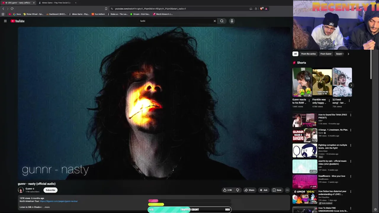Image resolution: width=379 pixels, height=213 pixels.
Task: Click the video player area
Action: (x=154, y=103)
